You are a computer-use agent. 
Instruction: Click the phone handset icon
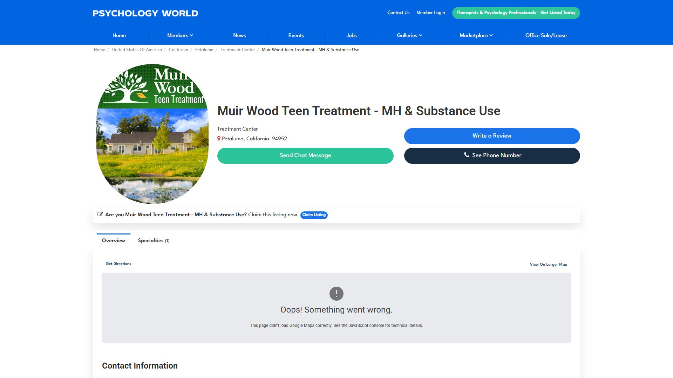467,155
